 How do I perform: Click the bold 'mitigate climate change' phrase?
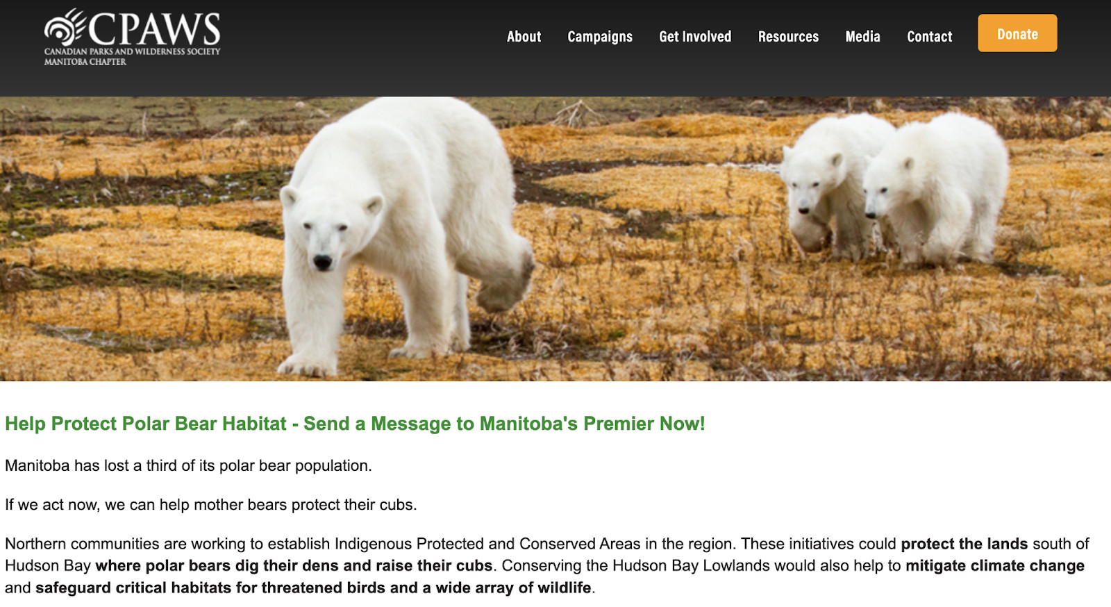tap(995, 566)
